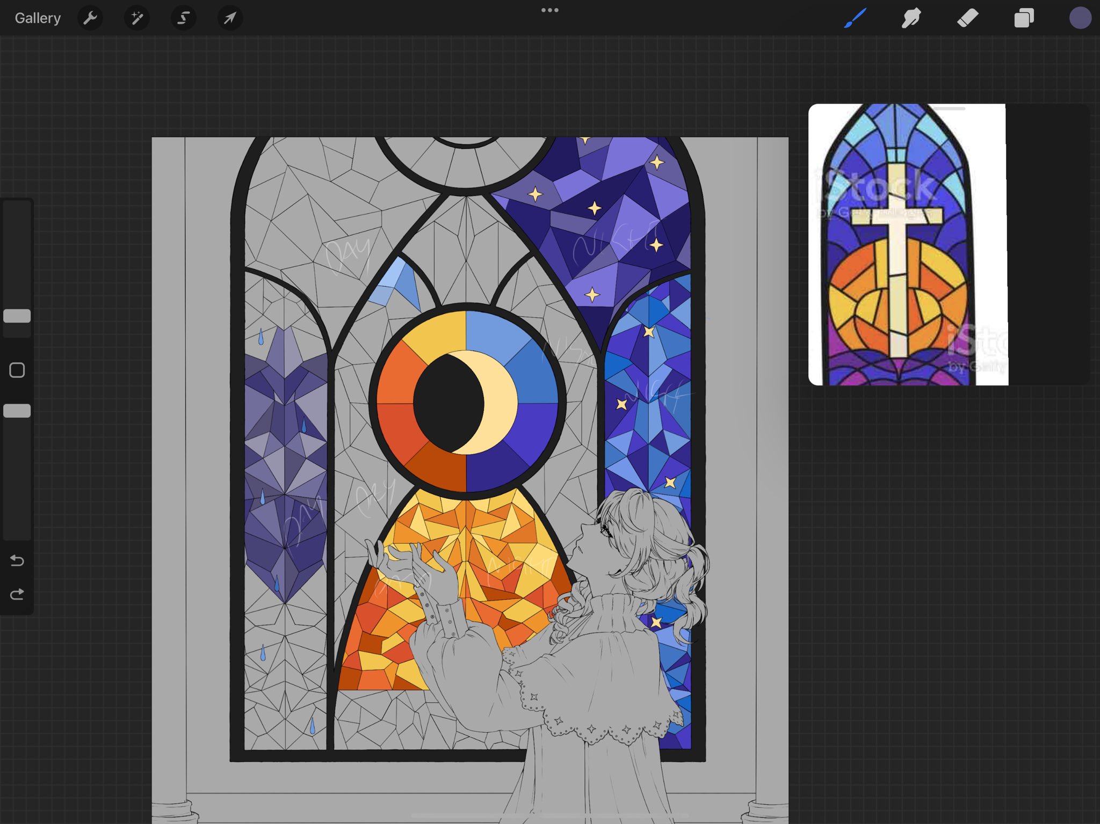Activate the Transform arrow tool
Image resolution: width=1100 pixels, height=824 pixels.
coord(230,18)
